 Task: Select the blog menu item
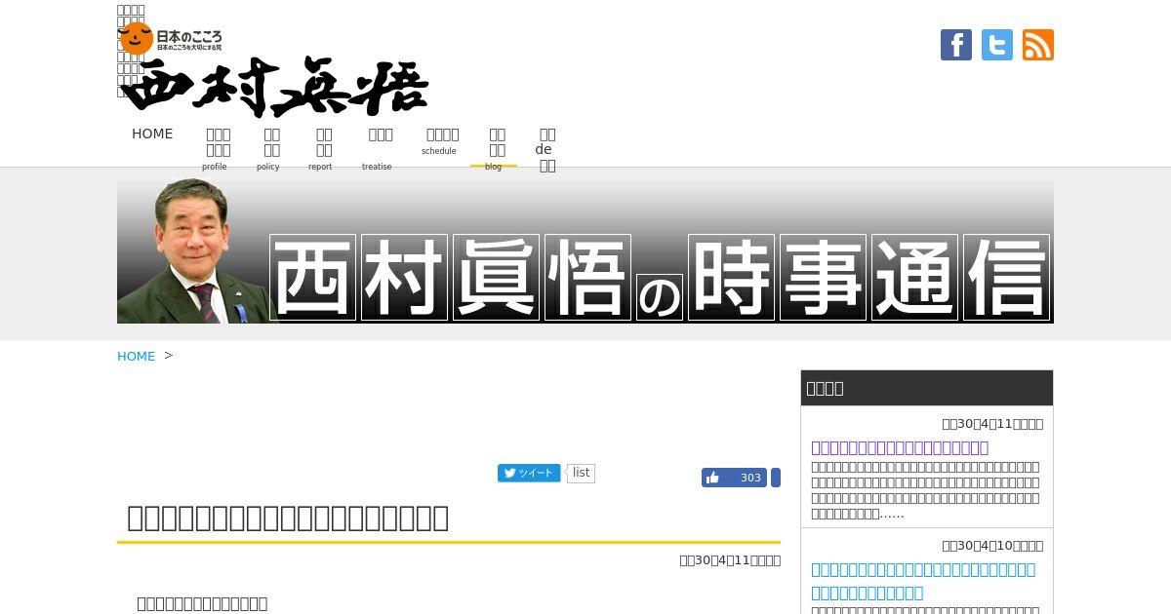coord(497,149)
